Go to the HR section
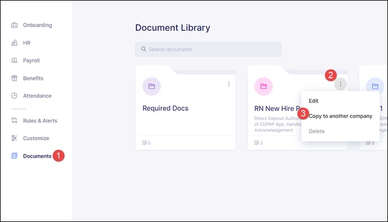Image resolution: width=388 pixels, height=222 pixels. (27, 43)
